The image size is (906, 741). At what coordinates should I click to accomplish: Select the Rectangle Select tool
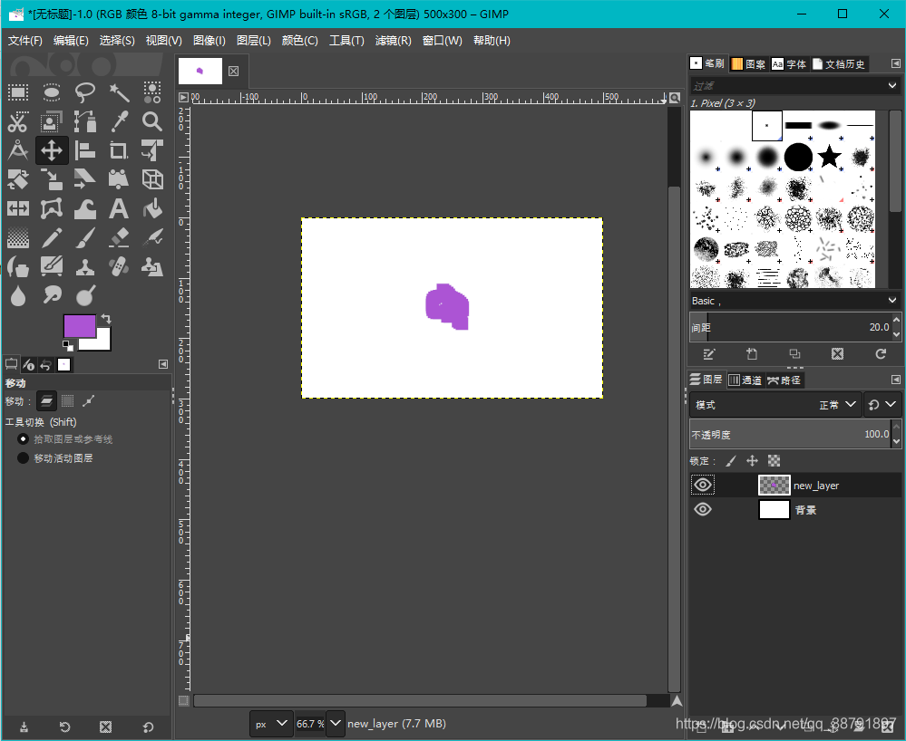(x=18, y=92)
